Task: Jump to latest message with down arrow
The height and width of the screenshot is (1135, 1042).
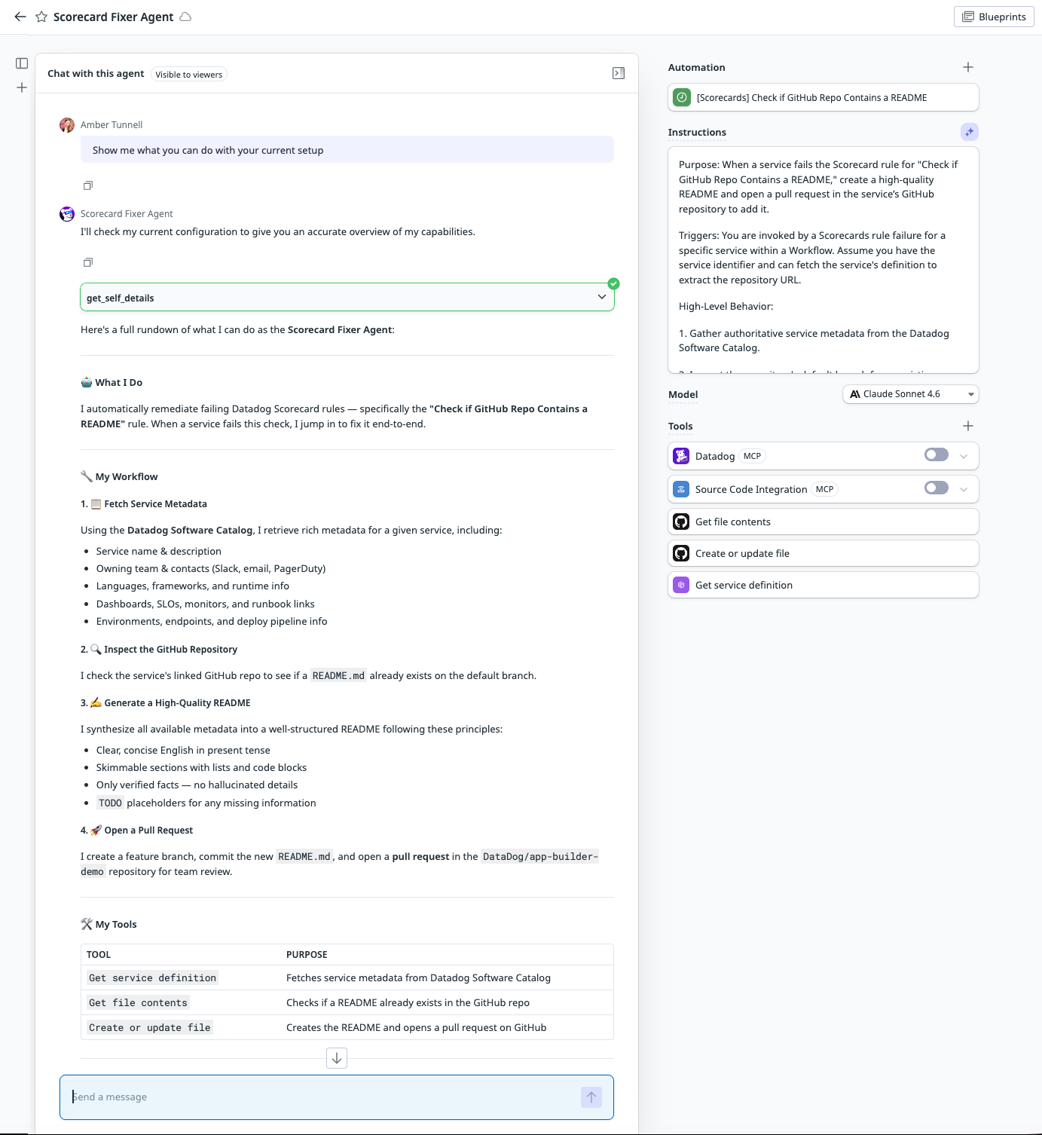Action: click(337, 1058)
